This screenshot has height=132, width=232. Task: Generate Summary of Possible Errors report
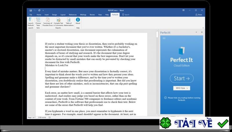tap(48, 22)
